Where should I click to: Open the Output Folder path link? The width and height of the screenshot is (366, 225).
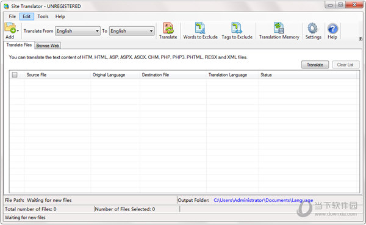[264, 200]
